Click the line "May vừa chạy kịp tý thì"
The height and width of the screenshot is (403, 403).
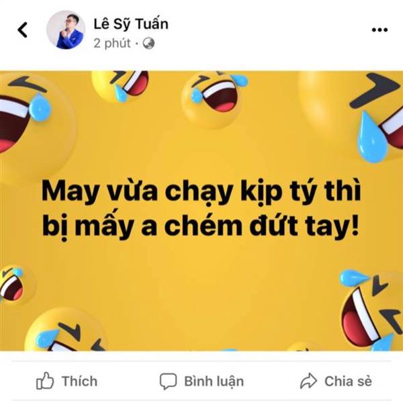[x=201, y=192]
